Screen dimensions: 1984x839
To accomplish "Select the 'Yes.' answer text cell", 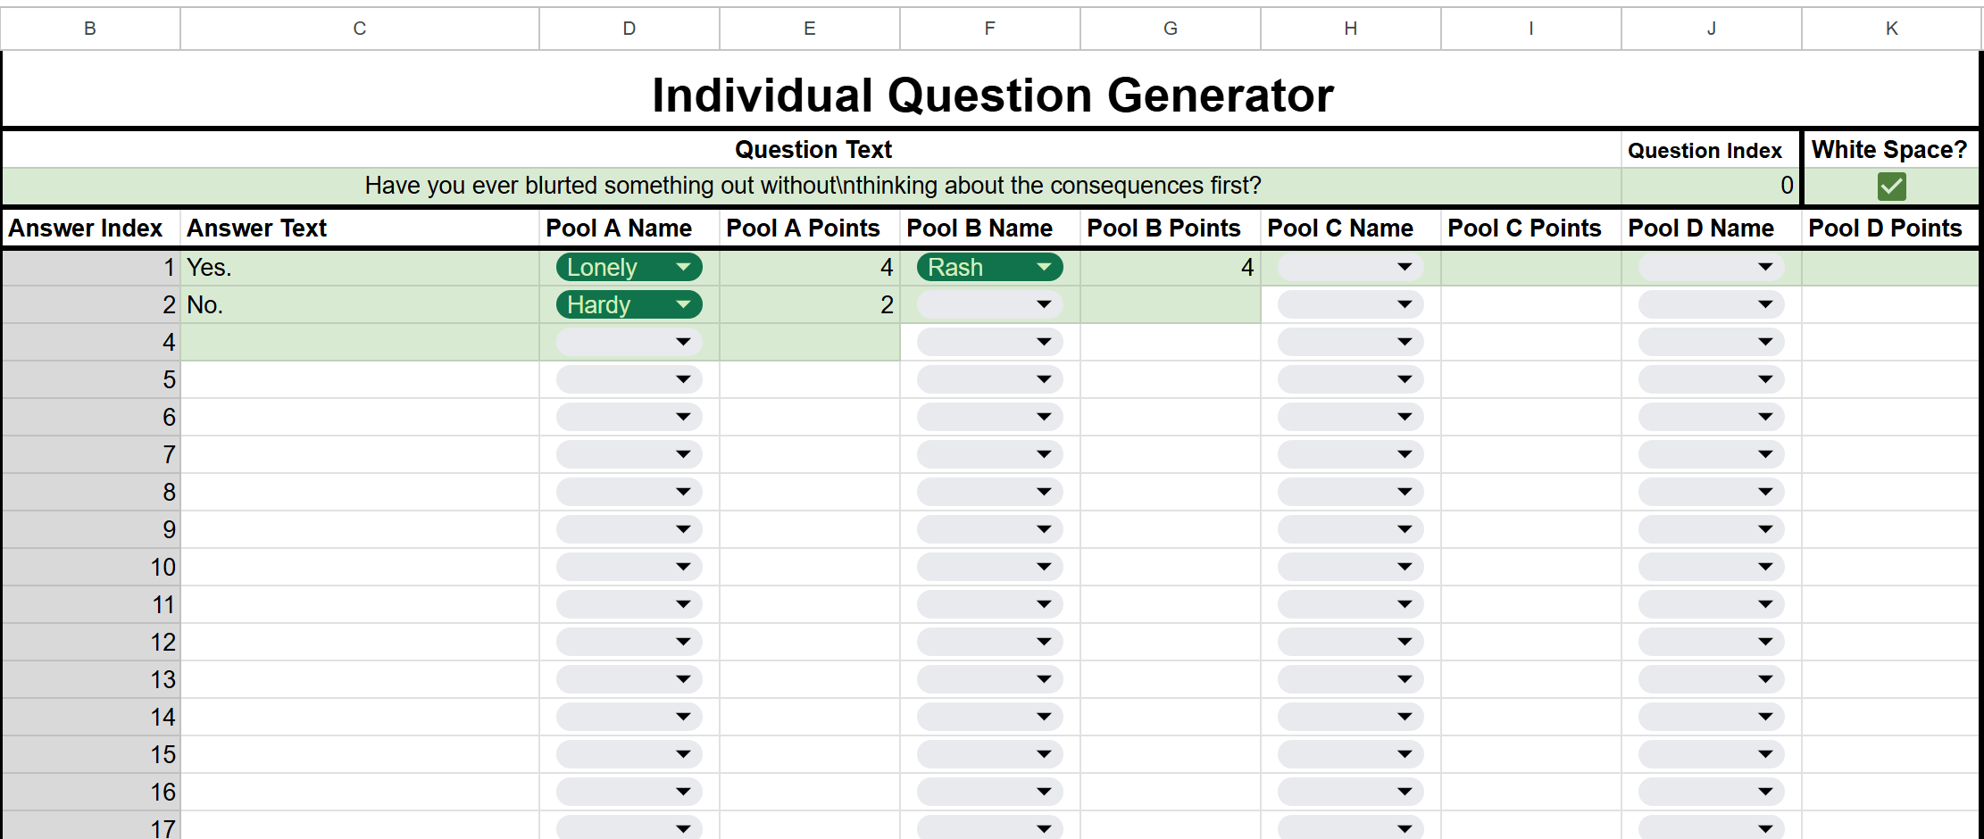I will pyautogui.click(x=360, y=267).
